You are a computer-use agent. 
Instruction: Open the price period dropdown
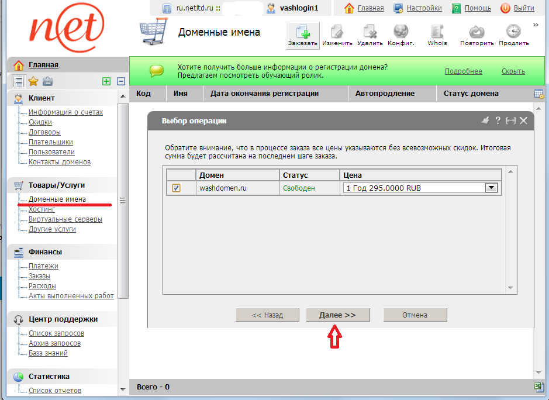tap(492, 188)
